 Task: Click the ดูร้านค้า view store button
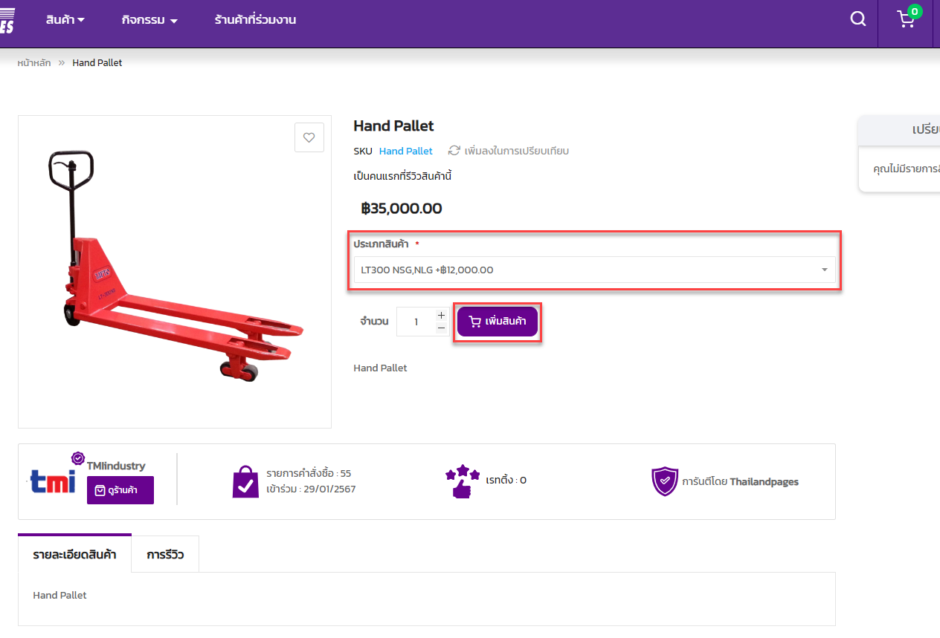coord(120,490)
